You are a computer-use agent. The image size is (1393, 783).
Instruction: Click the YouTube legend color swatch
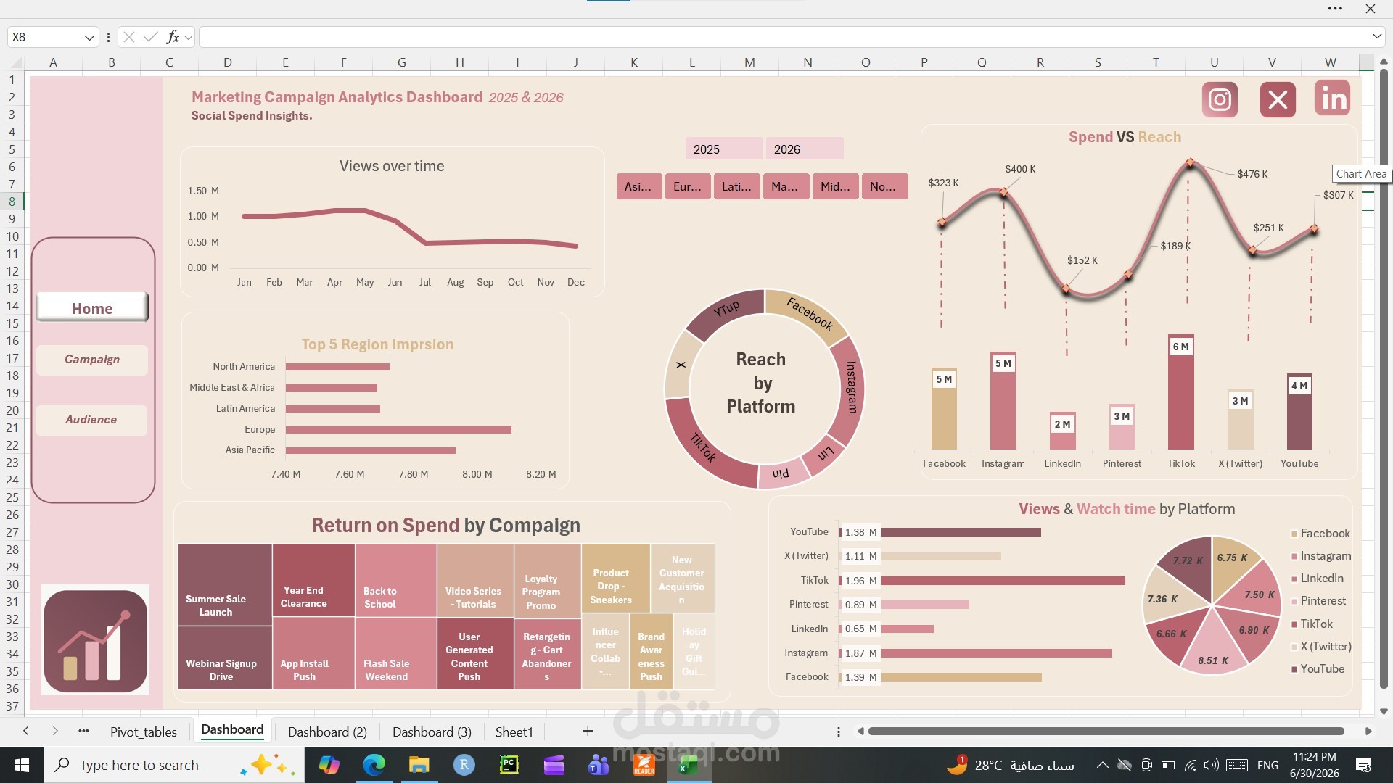pyautogui.click(x=1294, y=669)
